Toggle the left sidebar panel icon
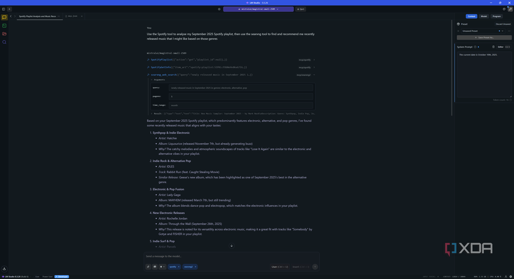514x279 pixels. (x=3, y=9)
